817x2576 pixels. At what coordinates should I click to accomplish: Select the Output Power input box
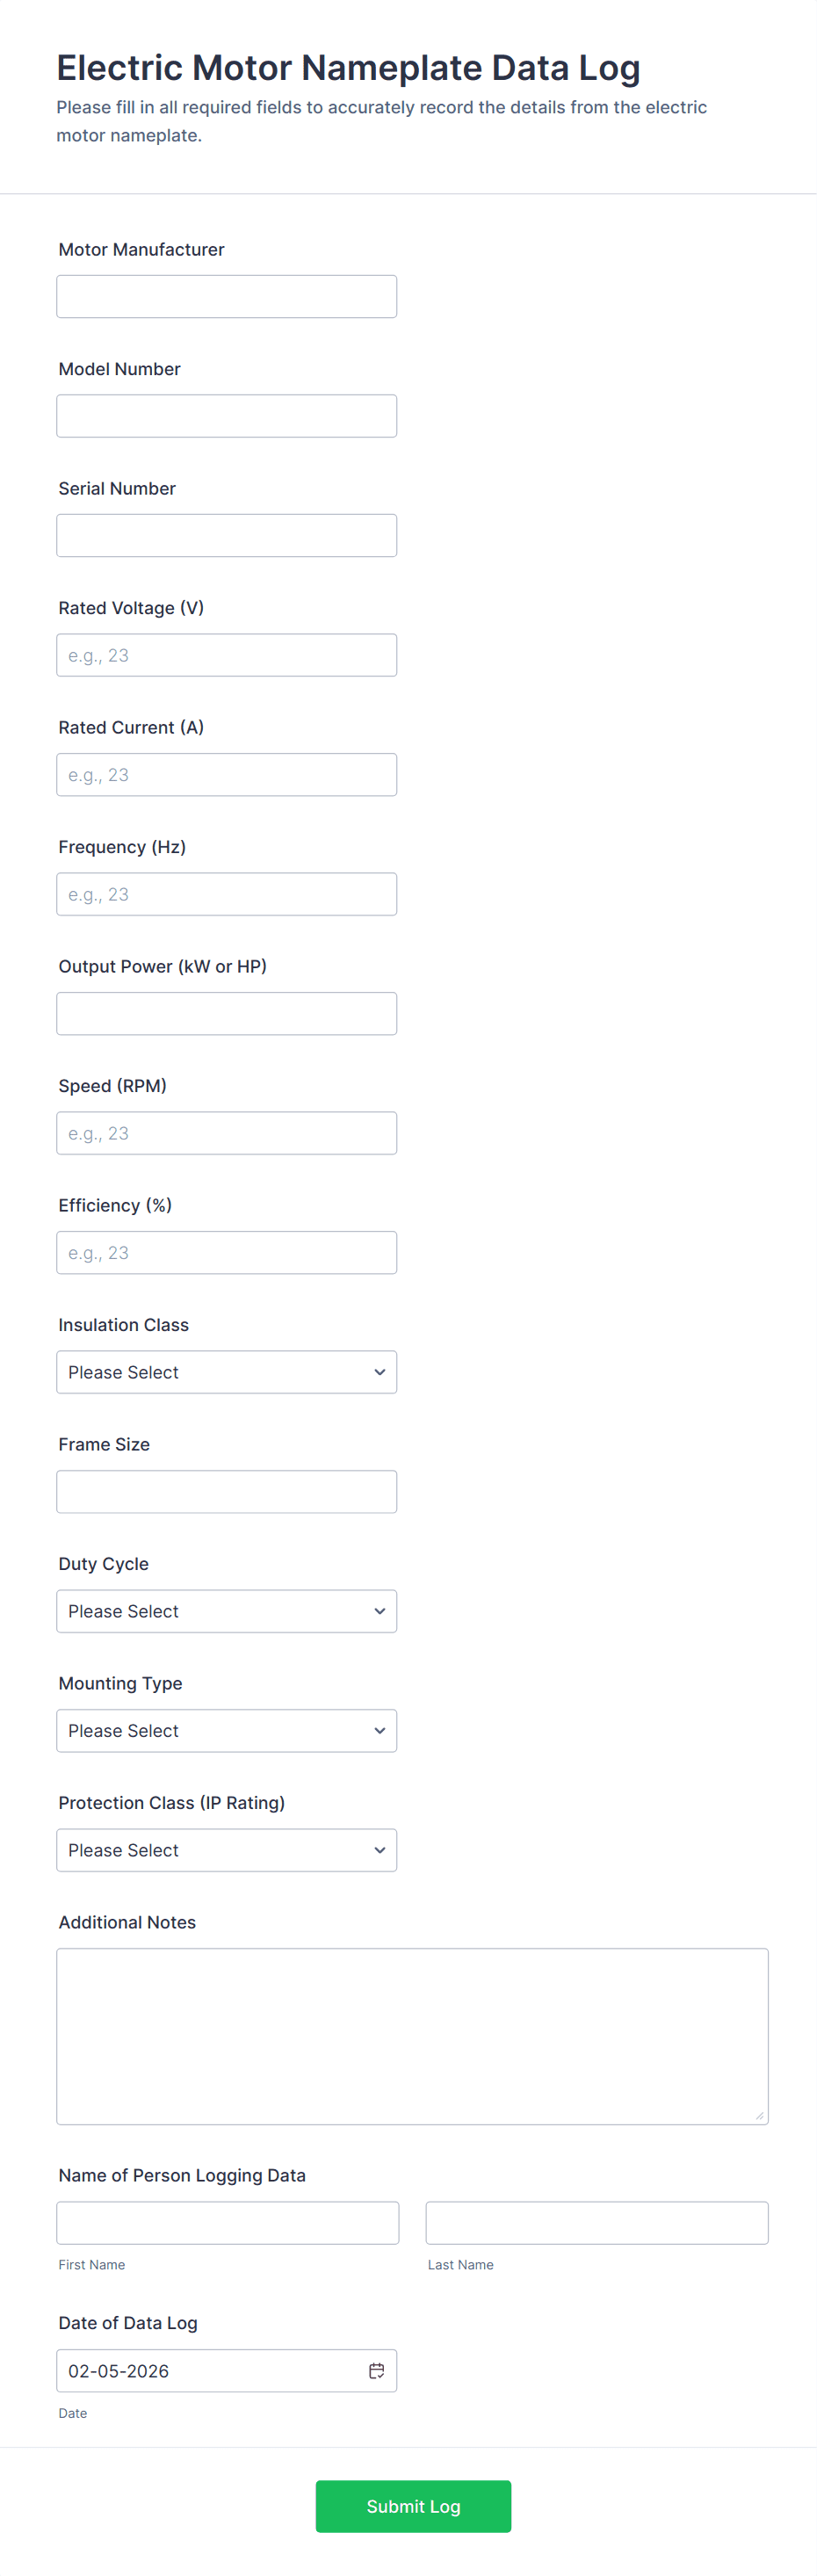click(226, 1014)
